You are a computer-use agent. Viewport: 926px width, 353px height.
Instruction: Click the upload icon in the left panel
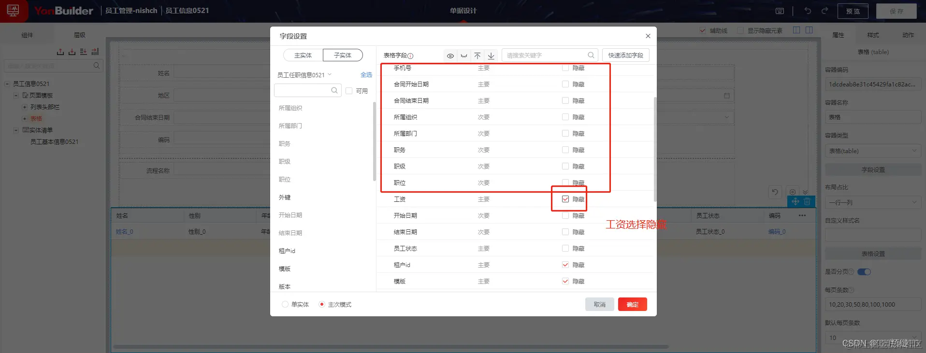[x=60, y=52]
